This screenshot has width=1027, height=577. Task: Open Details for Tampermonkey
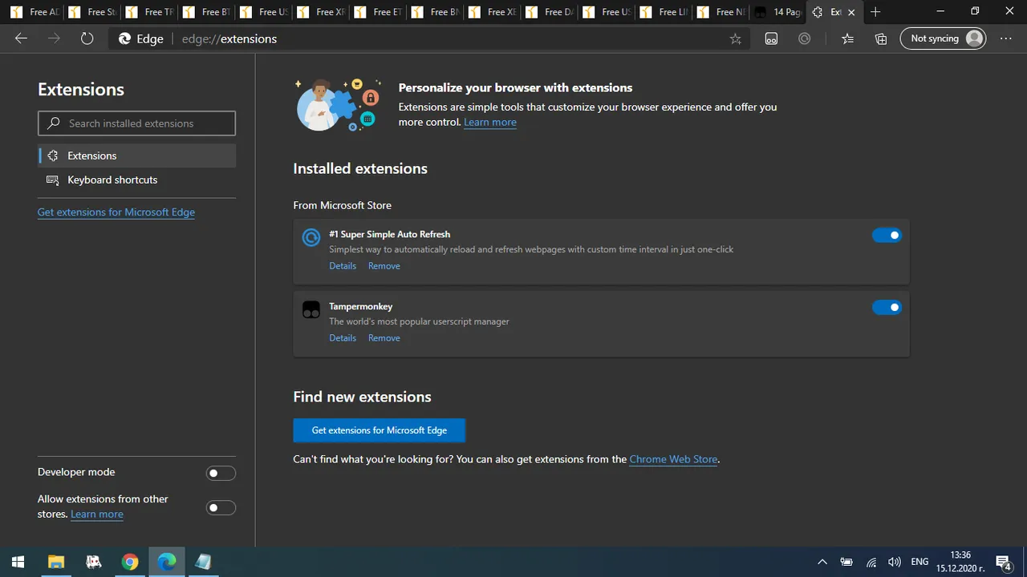pos(343,337)
